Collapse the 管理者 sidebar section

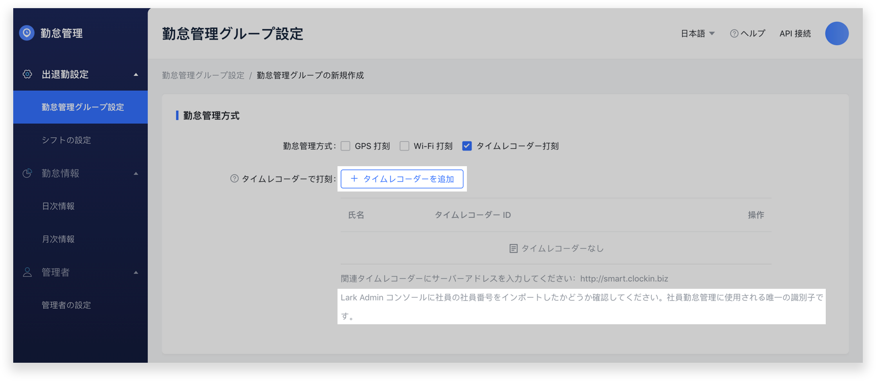point(136,273)
